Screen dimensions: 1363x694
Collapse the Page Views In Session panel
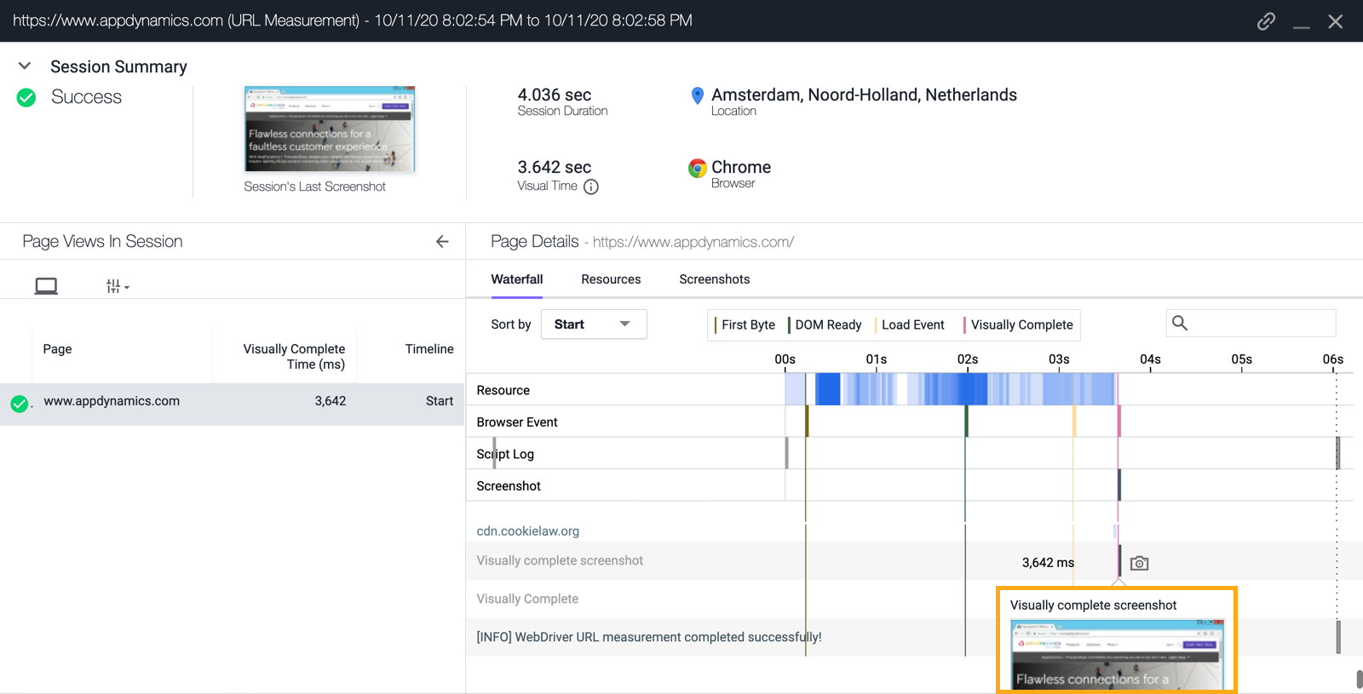442,242
